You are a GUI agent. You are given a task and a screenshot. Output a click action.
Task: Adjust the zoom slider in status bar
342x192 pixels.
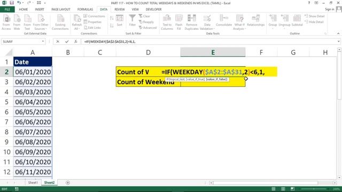(314, 189)
